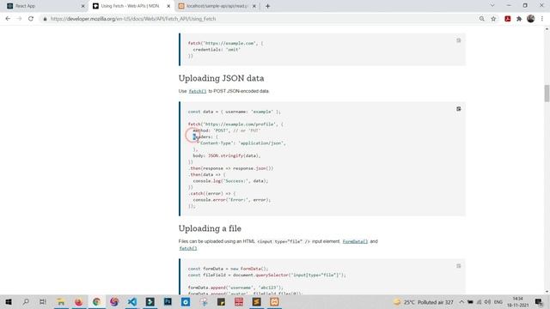Screen dimensions: 550x309
Task: Open the clock and date flyout
Action: (517, 302)
